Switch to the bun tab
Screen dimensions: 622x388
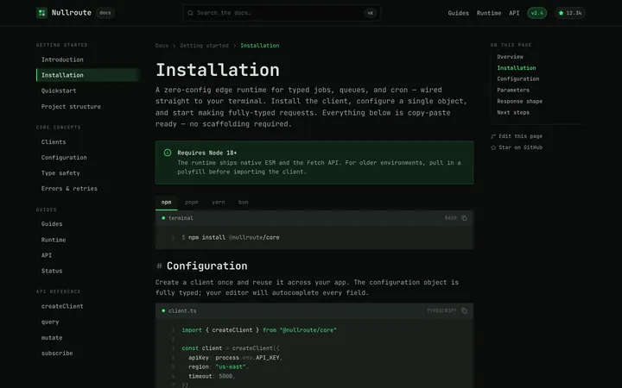click(x=243, y=203)
